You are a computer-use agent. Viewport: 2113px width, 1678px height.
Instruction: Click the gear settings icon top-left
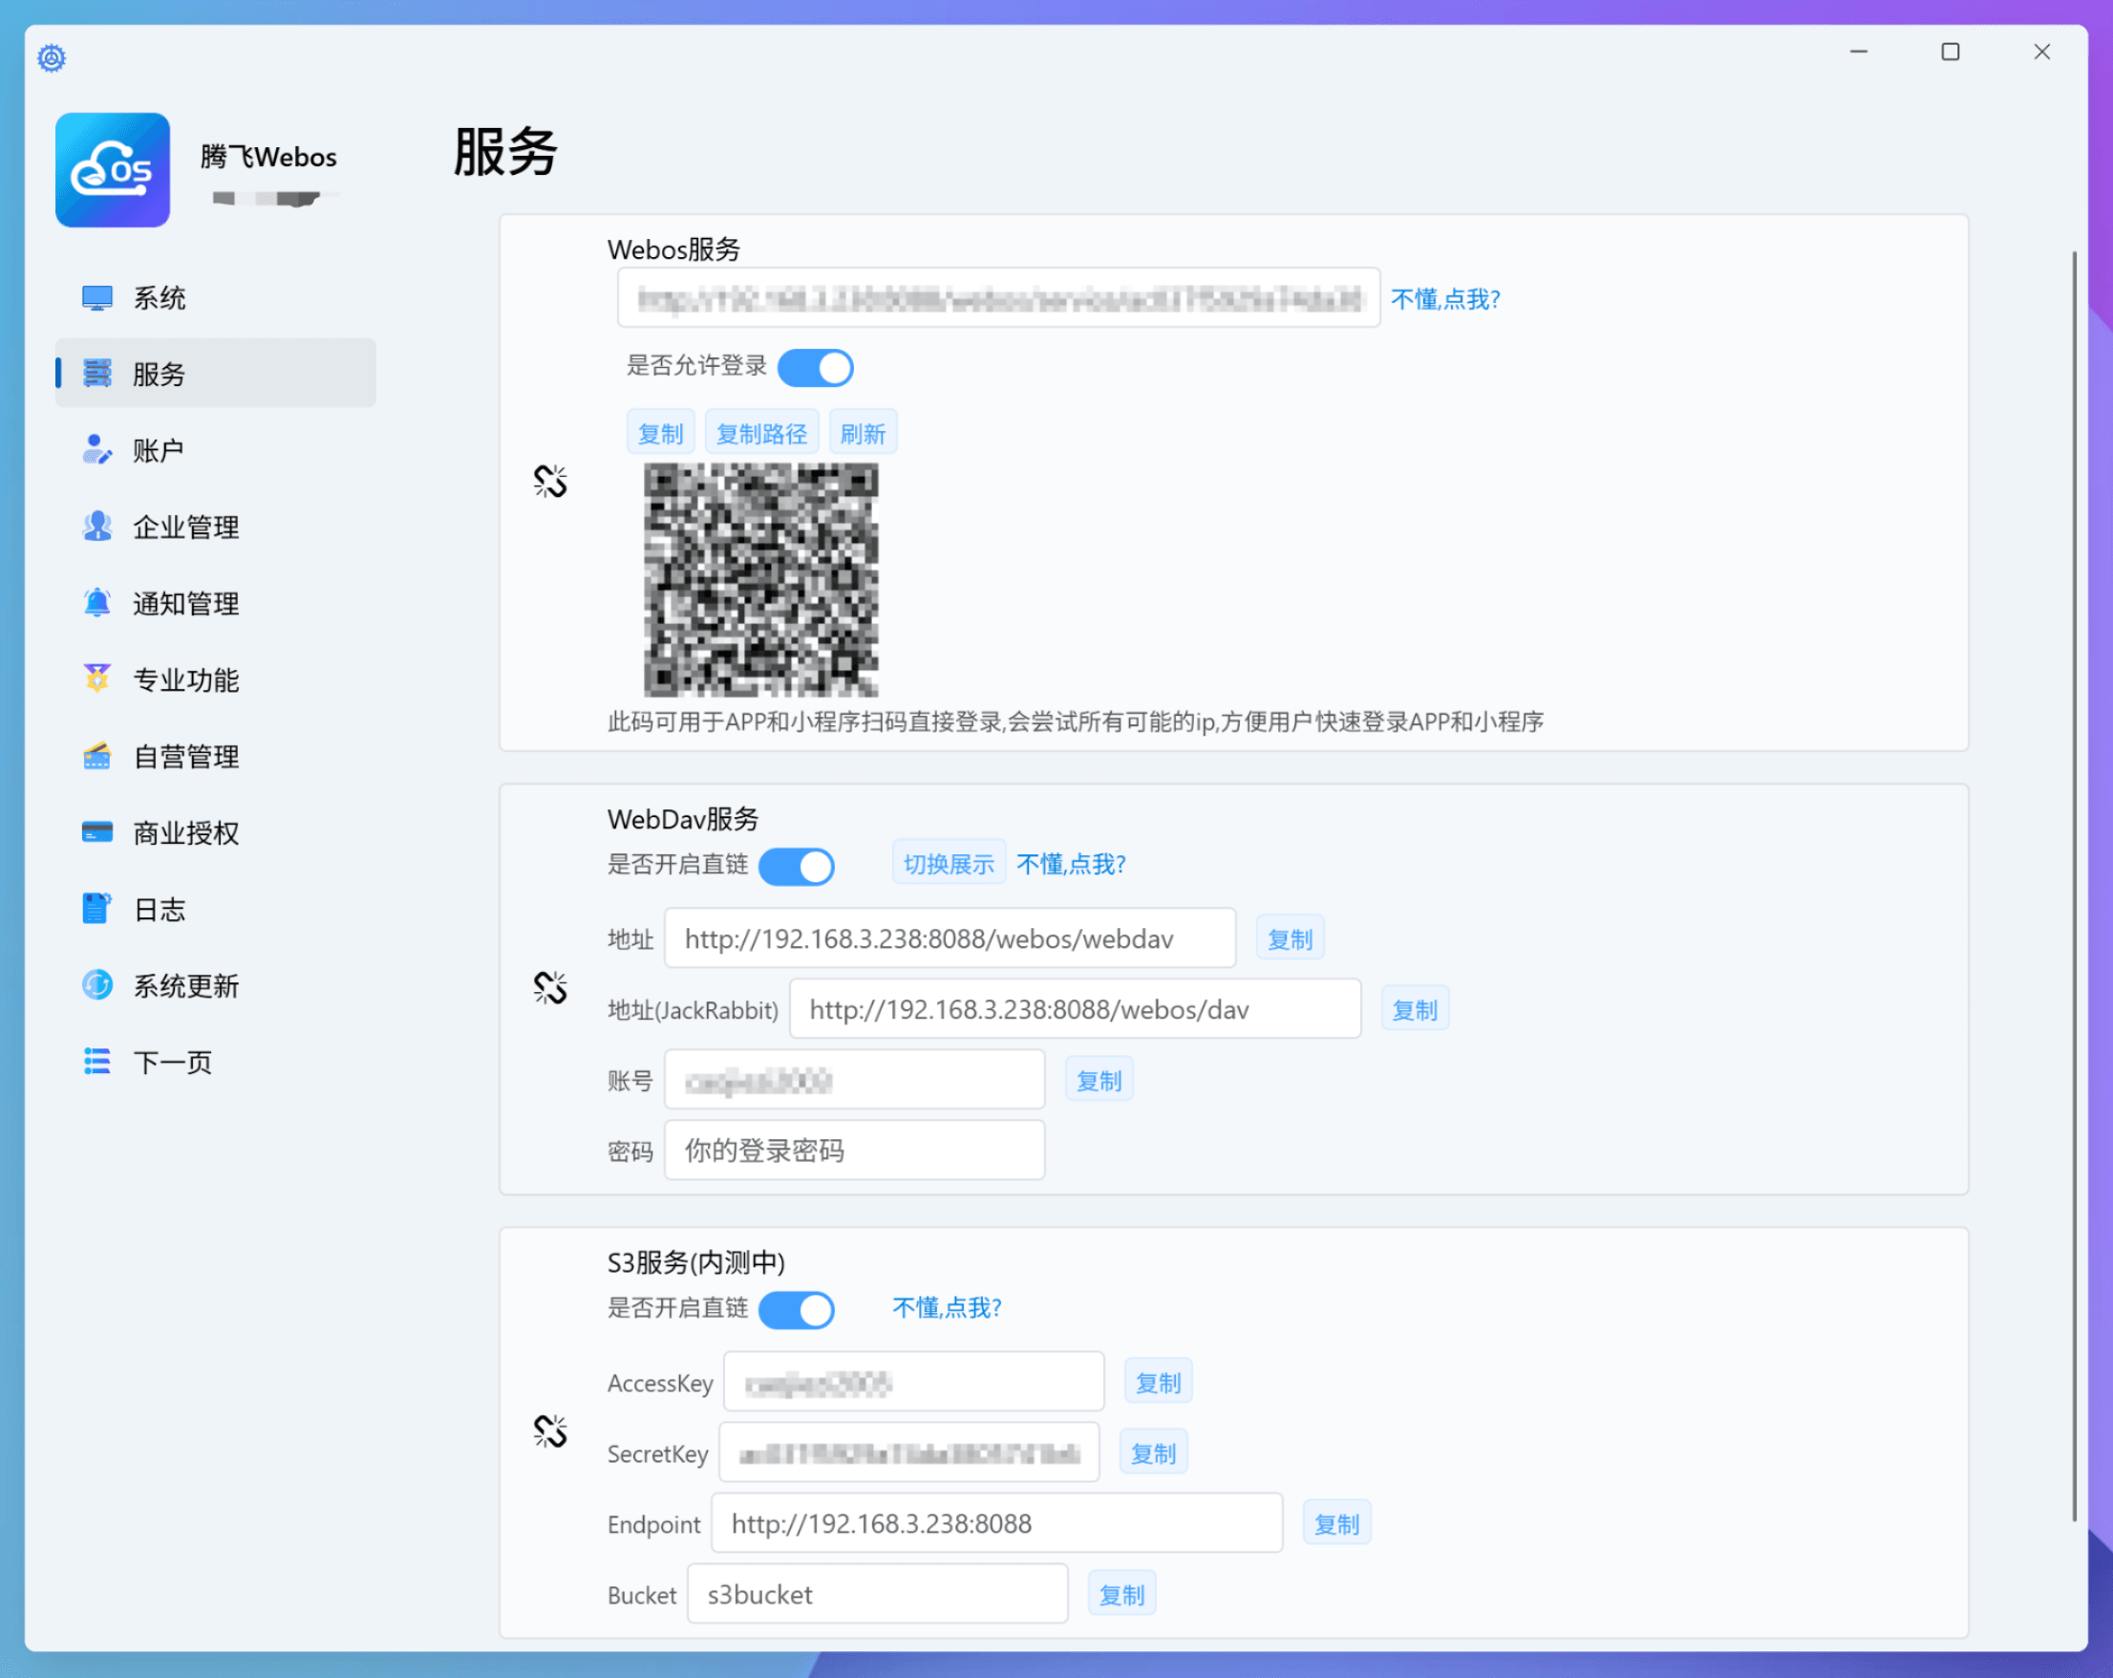pyautogui.click(x=51, y=58)
